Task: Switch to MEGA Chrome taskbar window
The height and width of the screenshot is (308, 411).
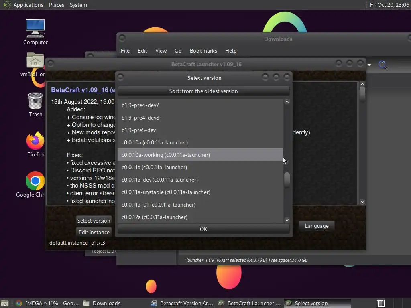Action: pos(47,303)
